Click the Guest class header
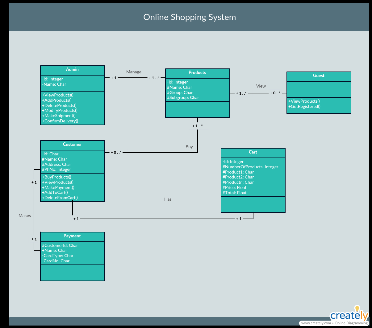 coord(319,76)
